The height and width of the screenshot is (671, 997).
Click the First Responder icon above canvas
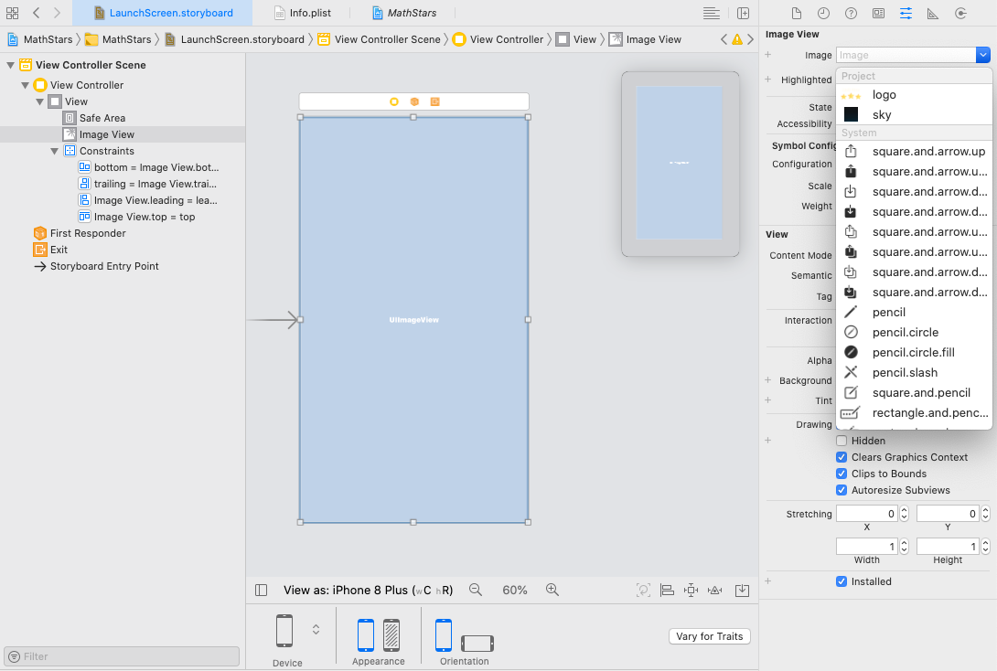pos(414,101)
